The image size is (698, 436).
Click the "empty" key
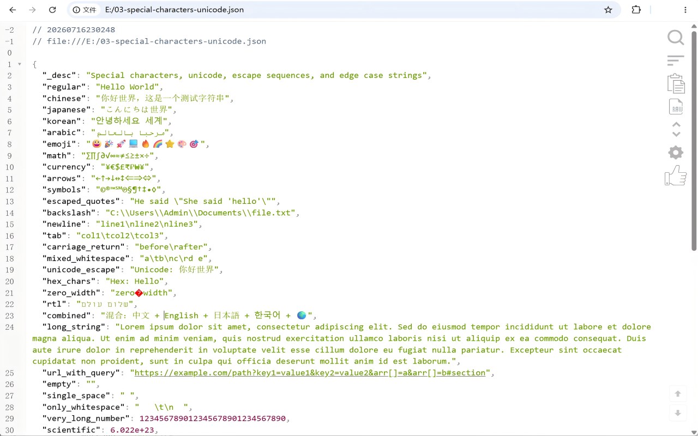(59, 384)
